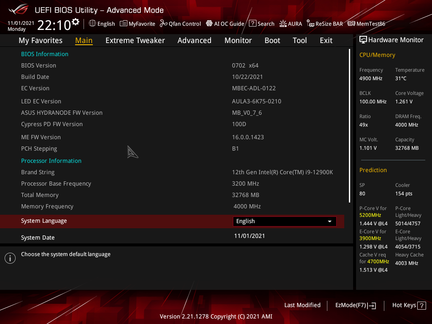Screen dimensions: 432x324
Task: Switch to My Favorites tab
Action: (40, 40)
